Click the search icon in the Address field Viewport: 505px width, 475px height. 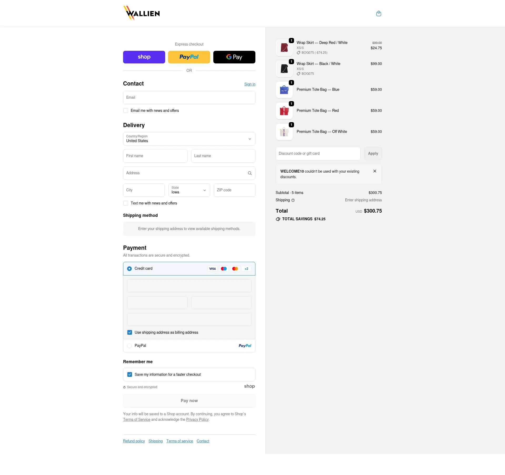pyautogui.click(x=249, y=173)
